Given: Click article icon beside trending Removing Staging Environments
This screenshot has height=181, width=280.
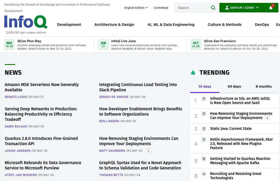Looking at the screenshot, I should coord(204,113).
